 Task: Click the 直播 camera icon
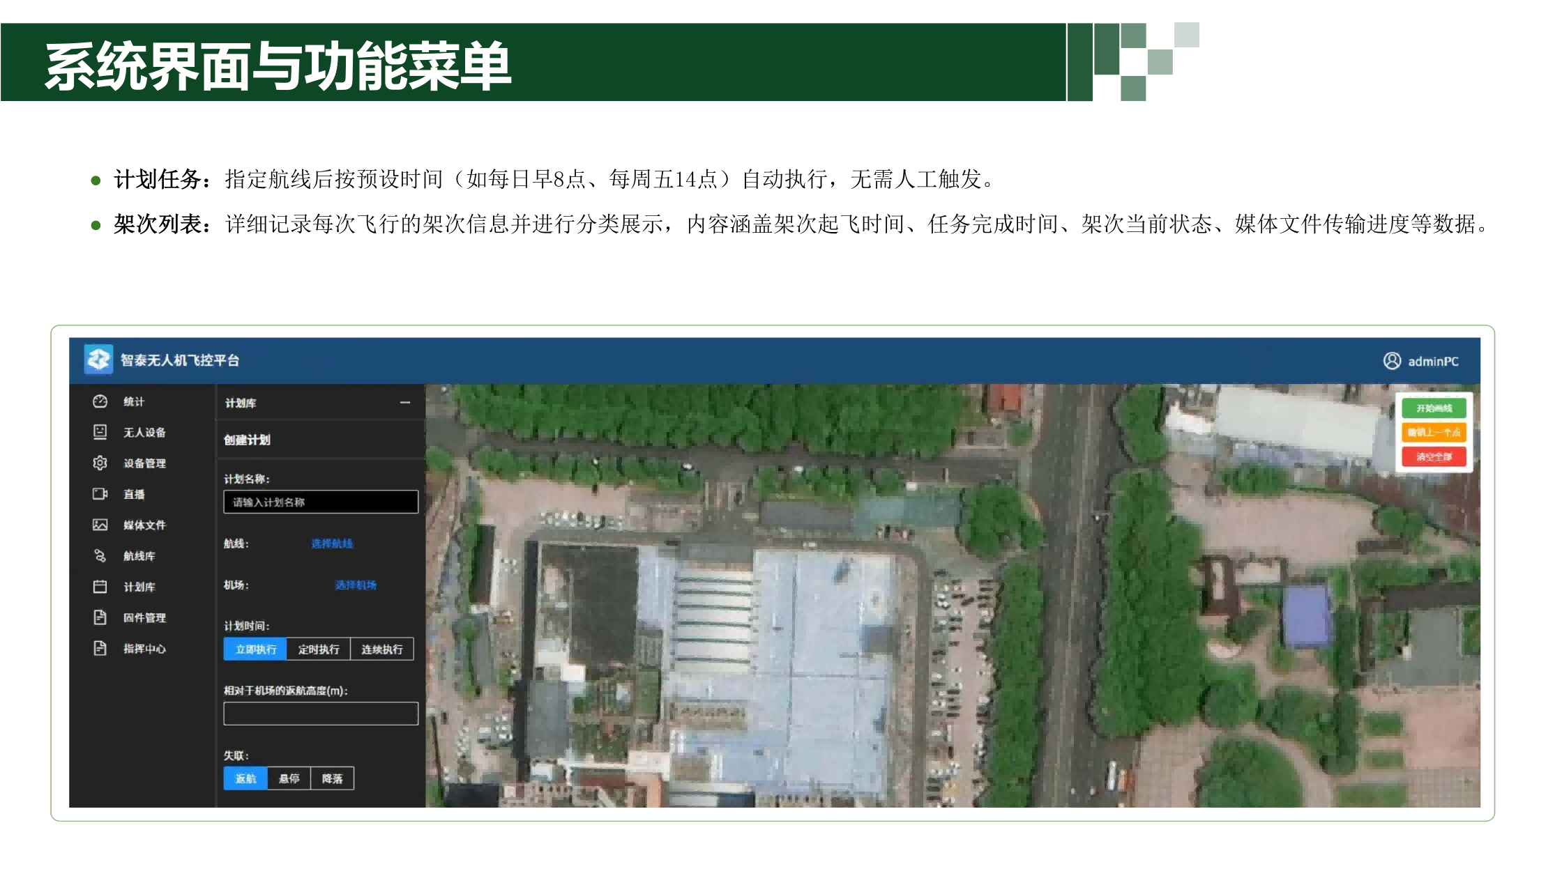coord(100,494)
